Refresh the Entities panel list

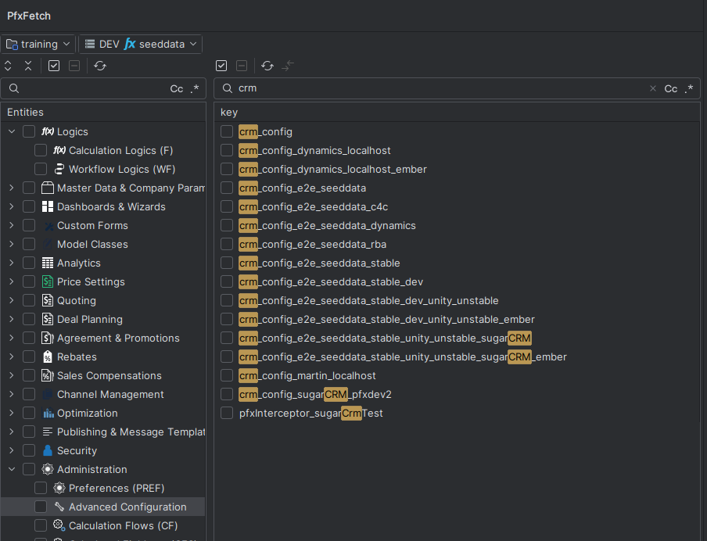point(100,66)
